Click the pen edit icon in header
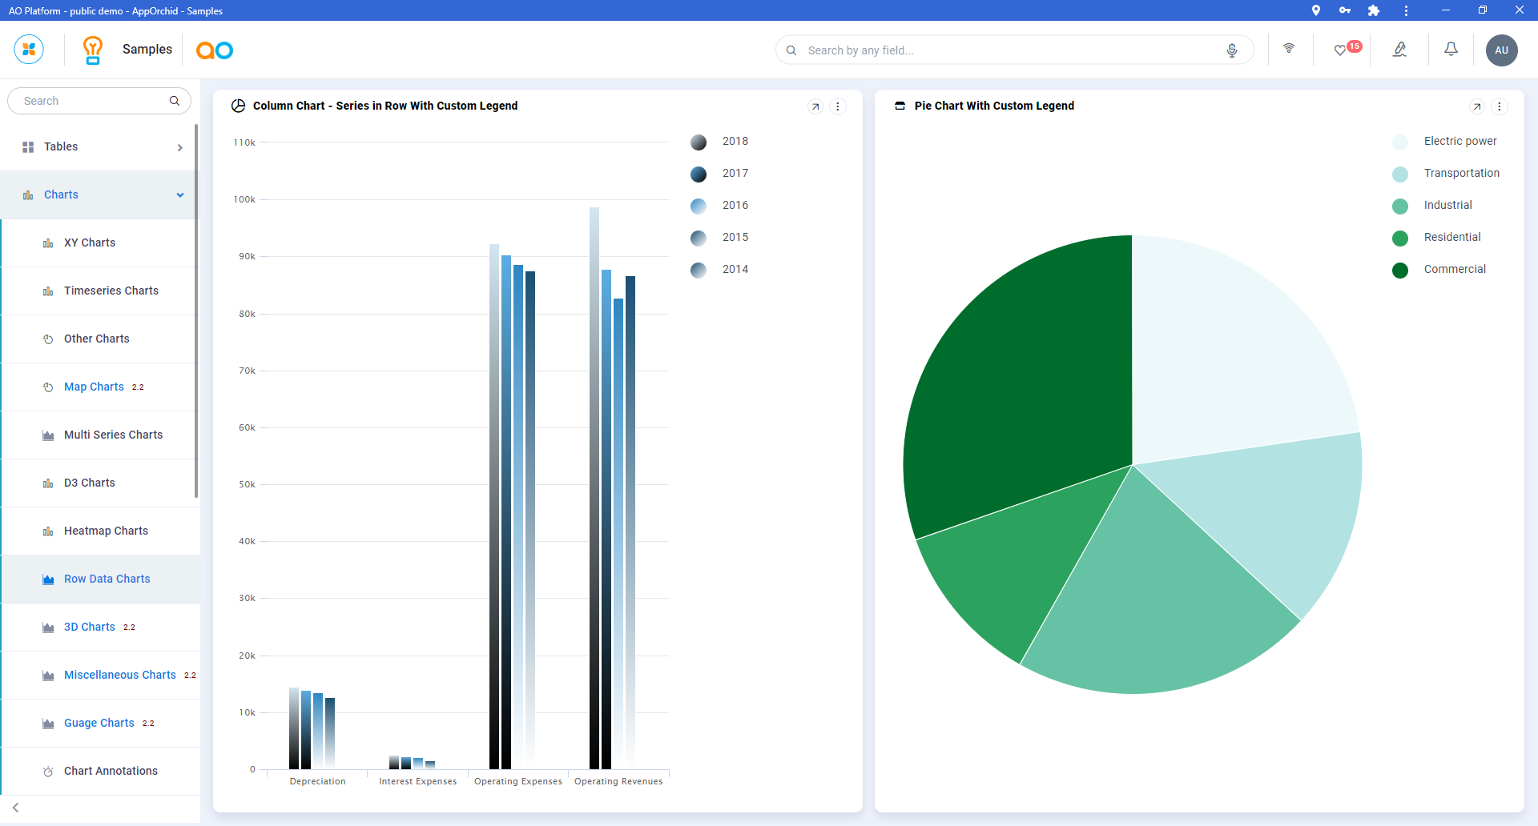This screenshot has width=1538, height=826. click(1399, 50)
